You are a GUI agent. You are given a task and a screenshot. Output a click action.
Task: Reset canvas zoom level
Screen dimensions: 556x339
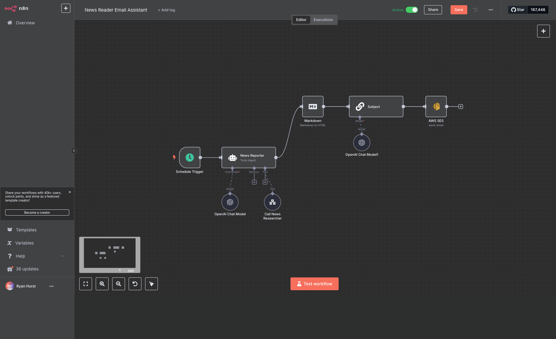click(x=135, y=284)
